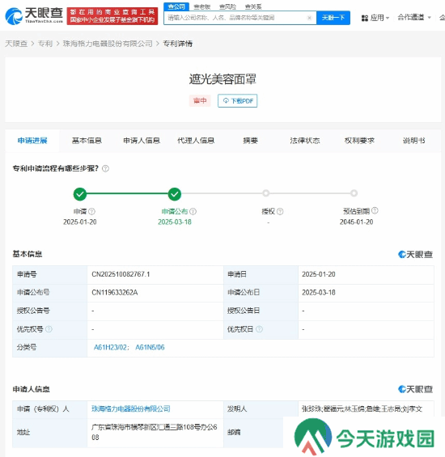The height and width of the screenshot is (457, 445).
Task: Open applicant link 珠海格力电器股份有限公司 in table
Action: tap(131, 409)
